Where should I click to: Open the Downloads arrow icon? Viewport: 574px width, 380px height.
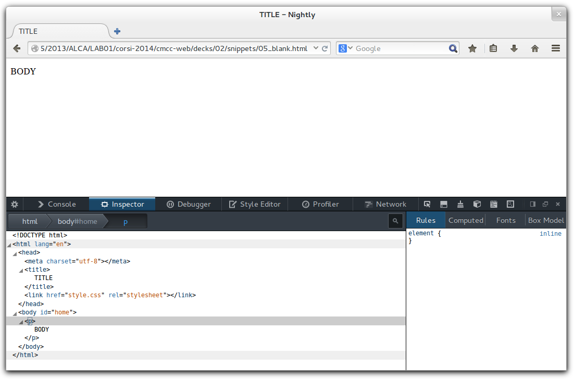coord(514,48)
